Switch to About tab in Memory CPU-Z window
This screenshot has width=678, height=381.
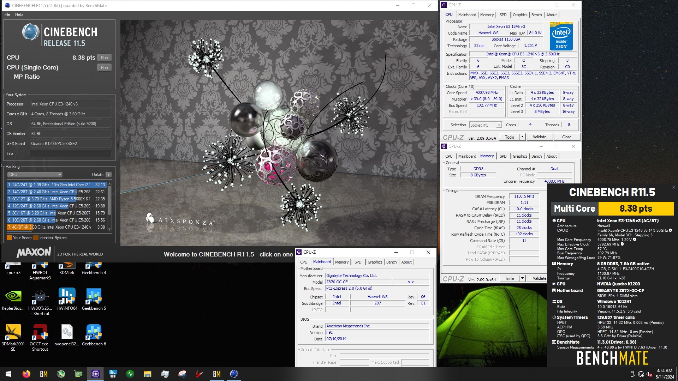point(551,156)
